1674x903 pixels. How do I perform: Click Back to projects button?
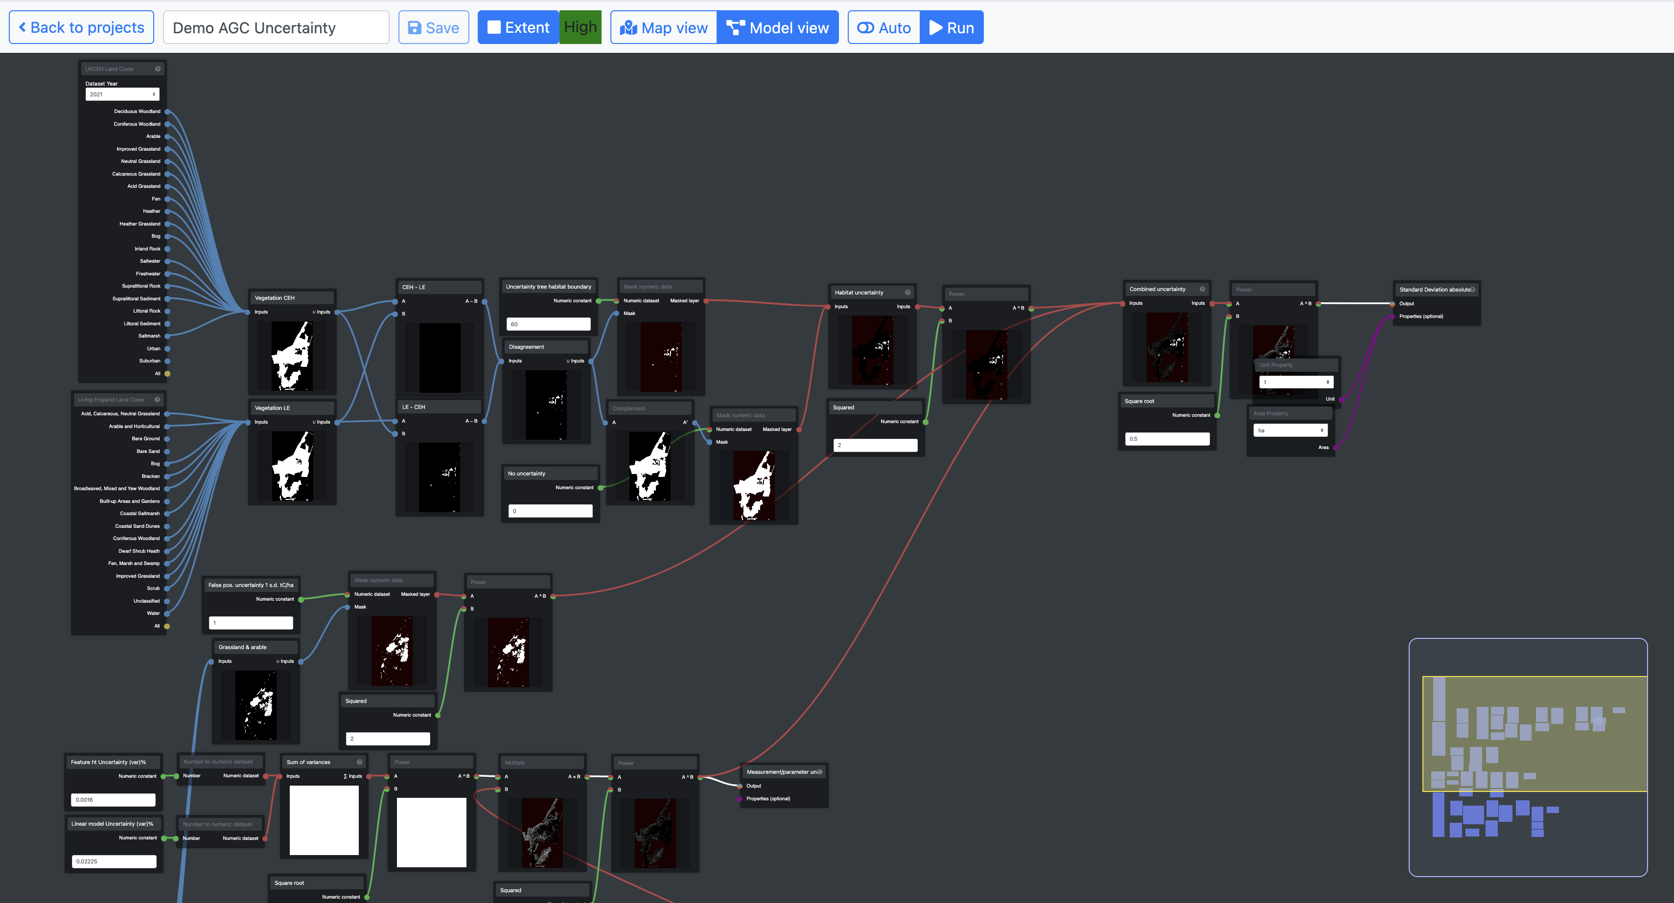click(x=81, y=28)
